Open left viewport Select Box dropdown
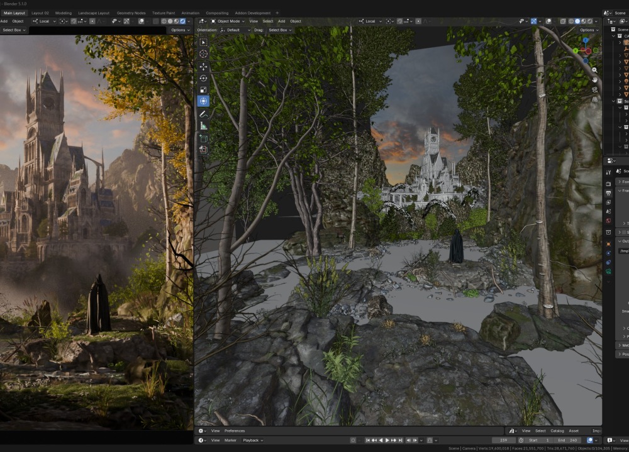This screenshot has height=452, width=629. coord(14,30)
